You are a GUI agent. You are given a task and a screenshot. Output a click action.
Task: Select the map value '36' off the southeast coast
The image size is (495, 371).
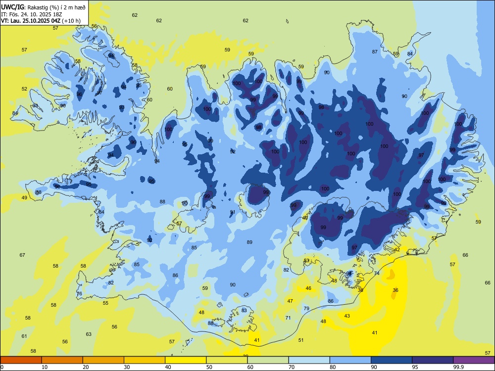(396, 290)
